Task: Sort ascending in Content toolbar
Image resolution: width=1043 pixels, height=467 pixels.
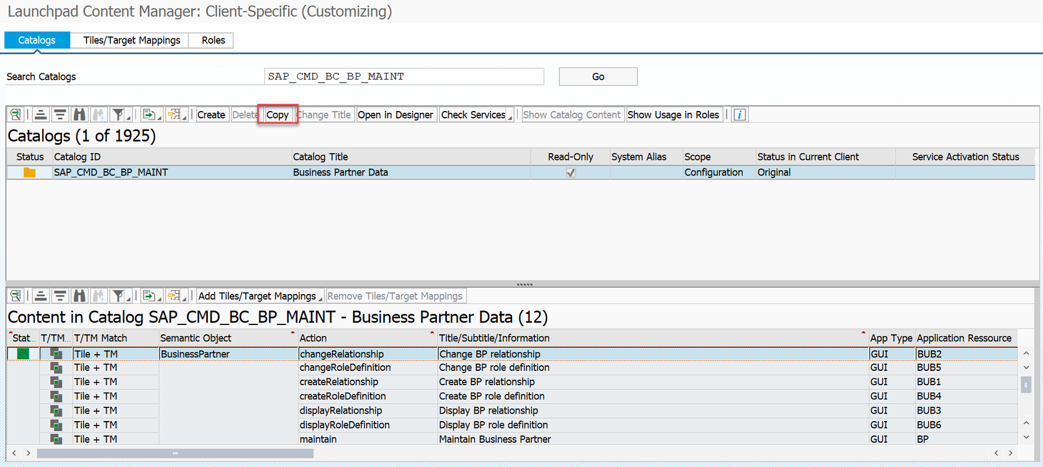Action: 40,296
